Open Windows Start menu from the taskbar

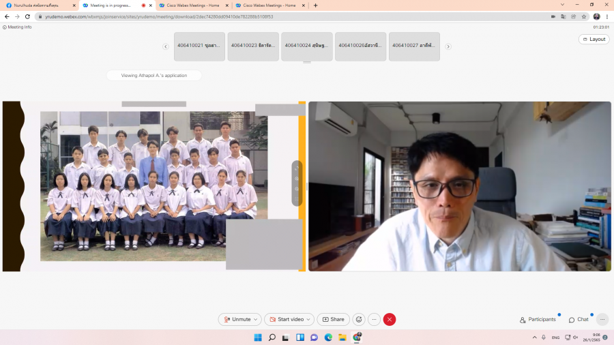(x=258, y=337)
